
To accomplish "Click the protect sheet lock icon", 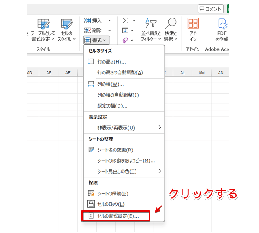I will click(x=91, y=193).
